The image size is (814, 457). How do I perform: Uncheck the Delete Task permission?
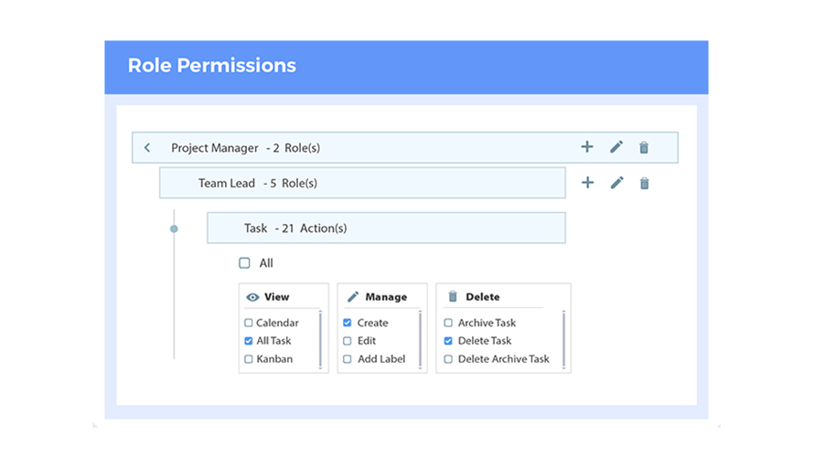(x=448, y=341)
